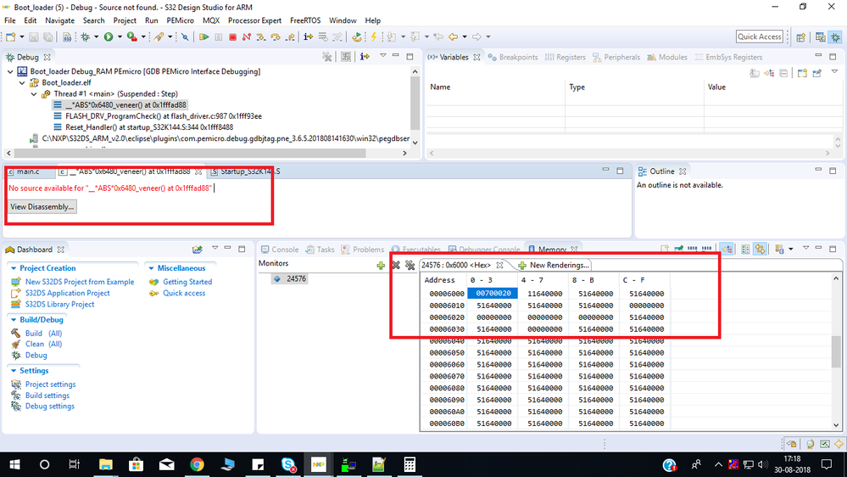Switch to the Problems tab
847x477 pixels.
tap(363, 250)
